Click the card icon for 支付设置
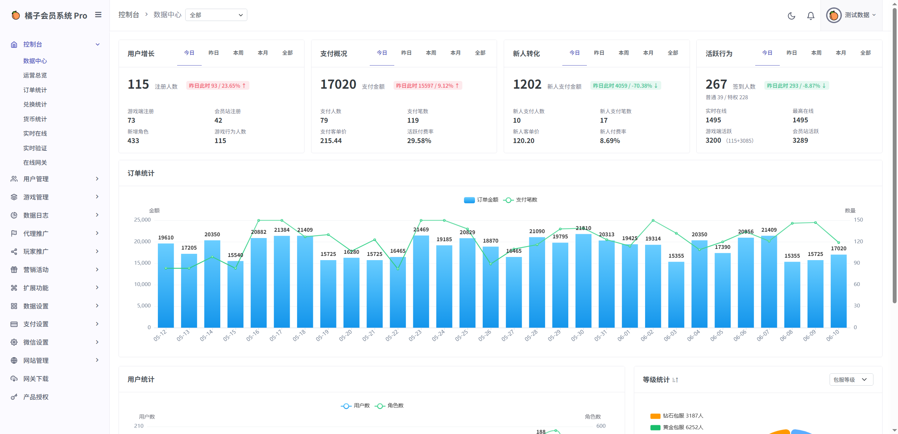The height and width of the screenshot is (434, 898). [x=14, y=324]
